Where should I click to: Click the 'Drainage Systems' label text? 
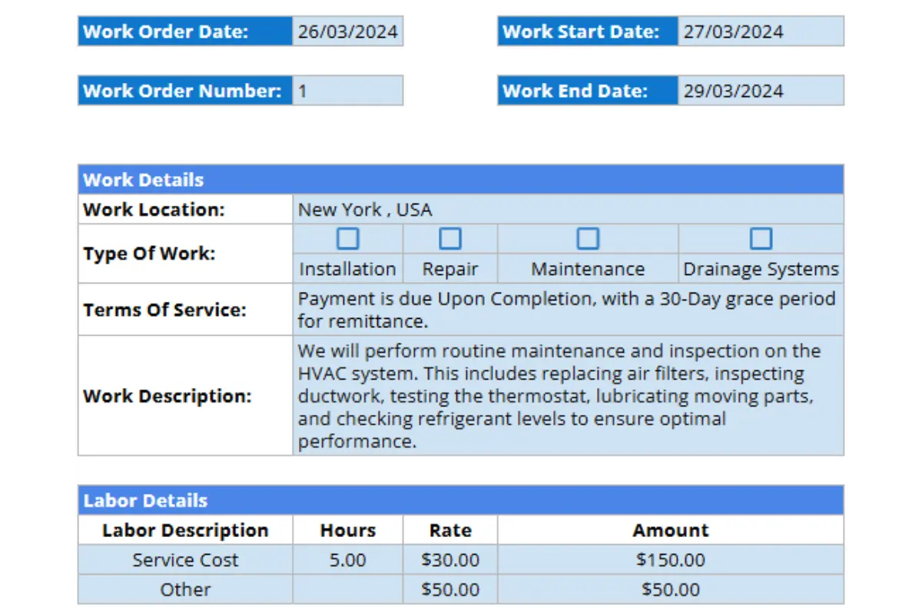761,269
